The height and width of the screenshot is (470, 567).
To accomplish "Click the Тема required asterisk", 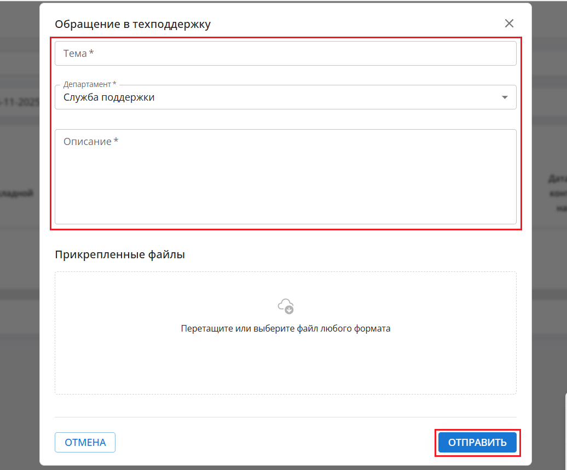I will [x=91, y=53].
